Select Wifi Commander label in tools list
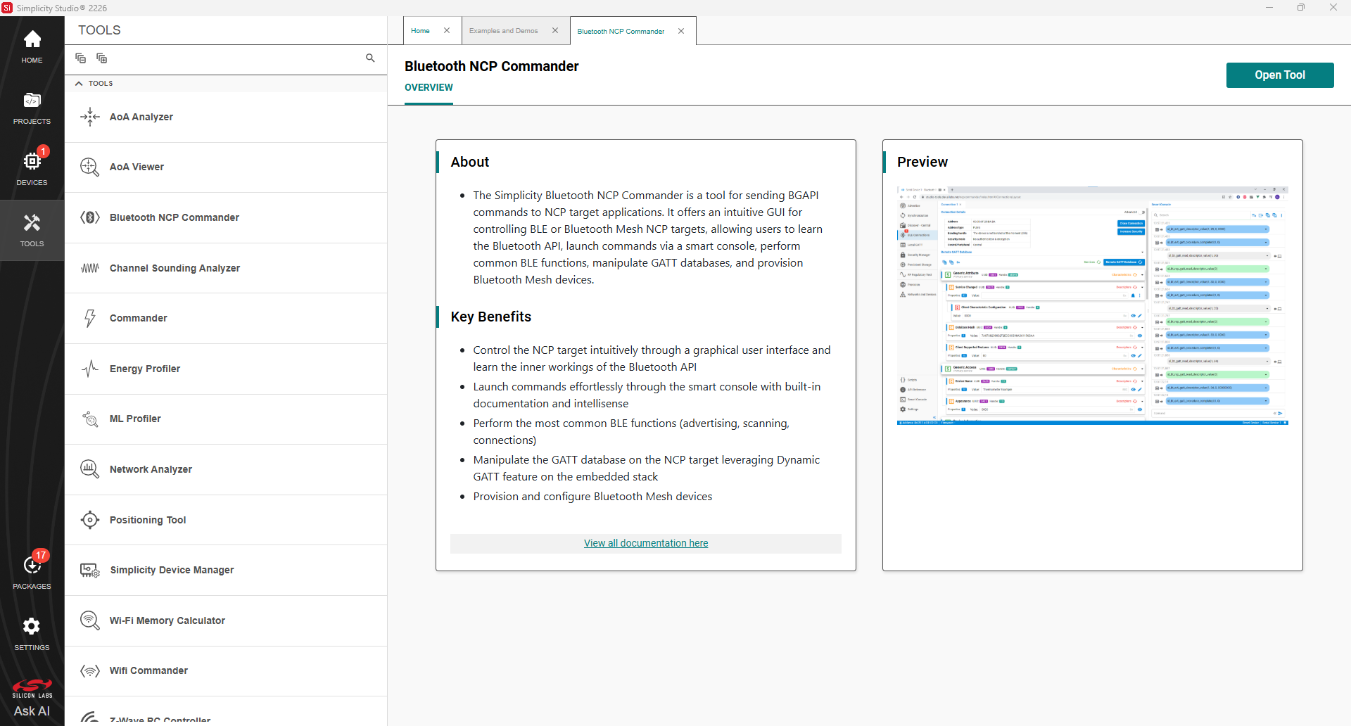Image resolution: width=1351 pixels, height=726 pixels. click(x=148, y=670)
